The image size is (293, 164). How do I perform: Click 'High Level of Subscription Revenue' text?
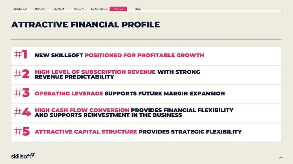coord(95,72)
